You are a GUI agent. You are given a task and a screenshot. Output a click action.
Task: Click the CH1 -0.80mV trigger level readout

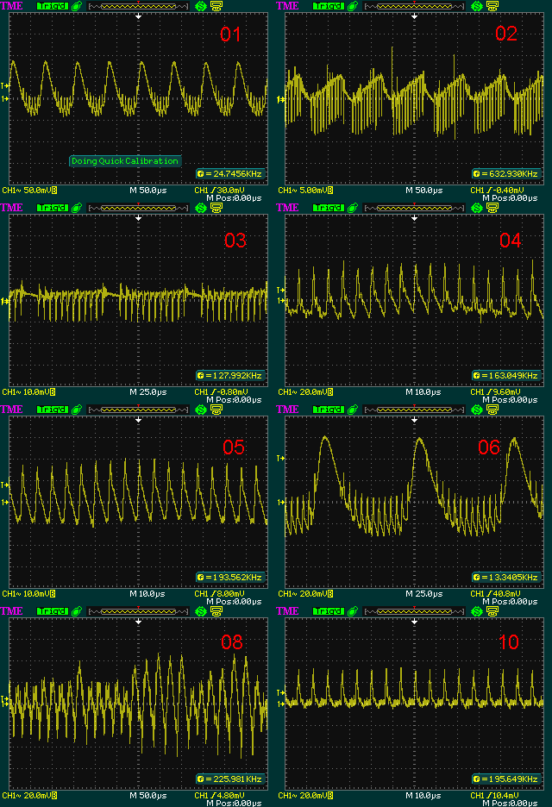pos(222,392)
